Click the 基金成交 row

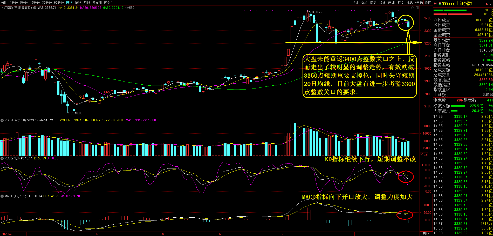(463, 35)
